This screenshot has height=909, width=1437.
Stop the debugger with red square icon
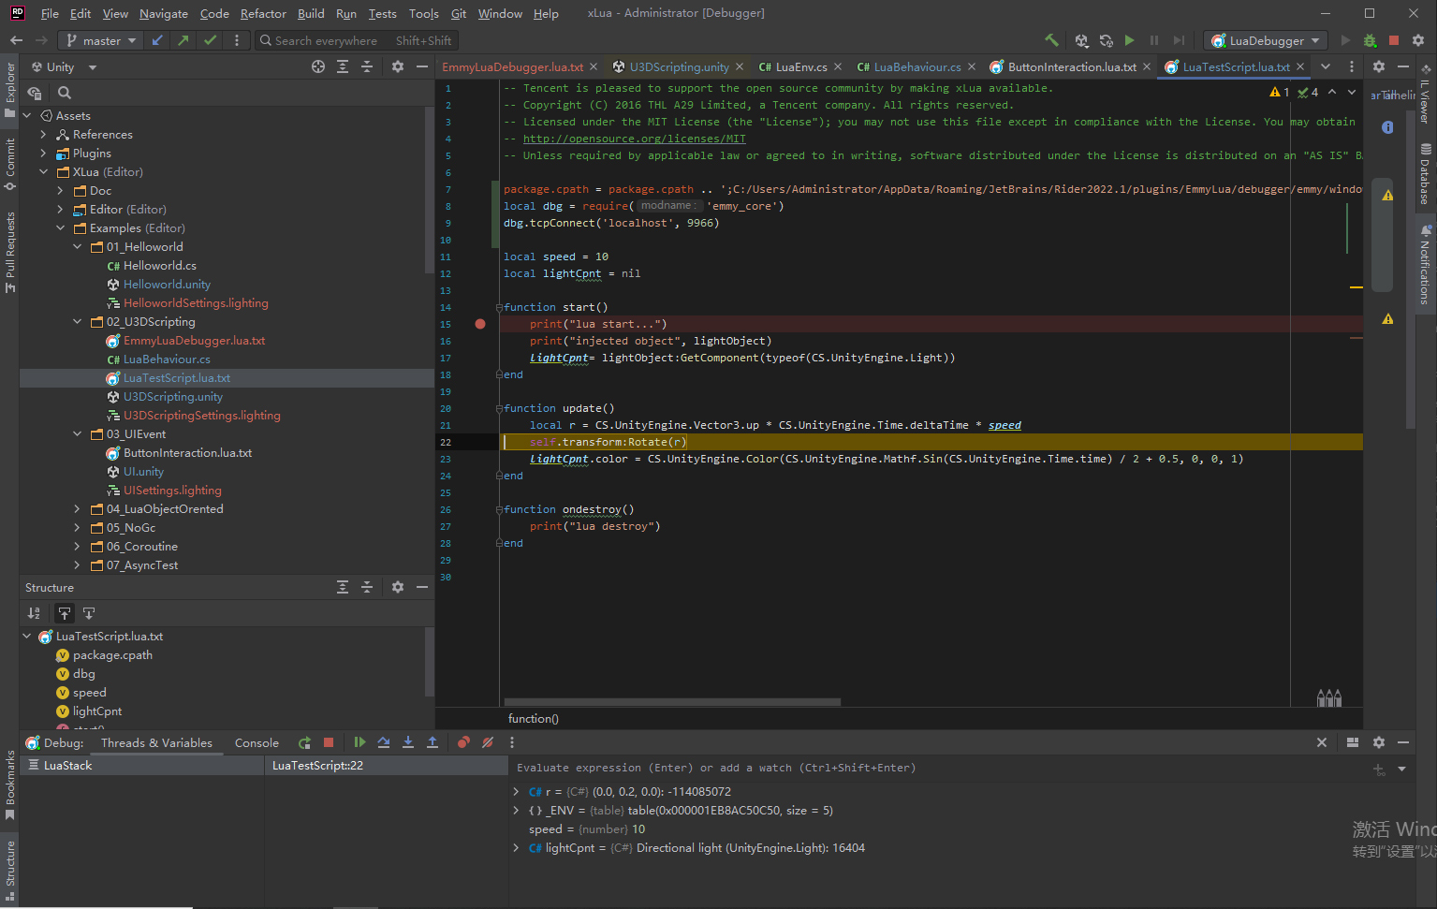coord(329,742)
